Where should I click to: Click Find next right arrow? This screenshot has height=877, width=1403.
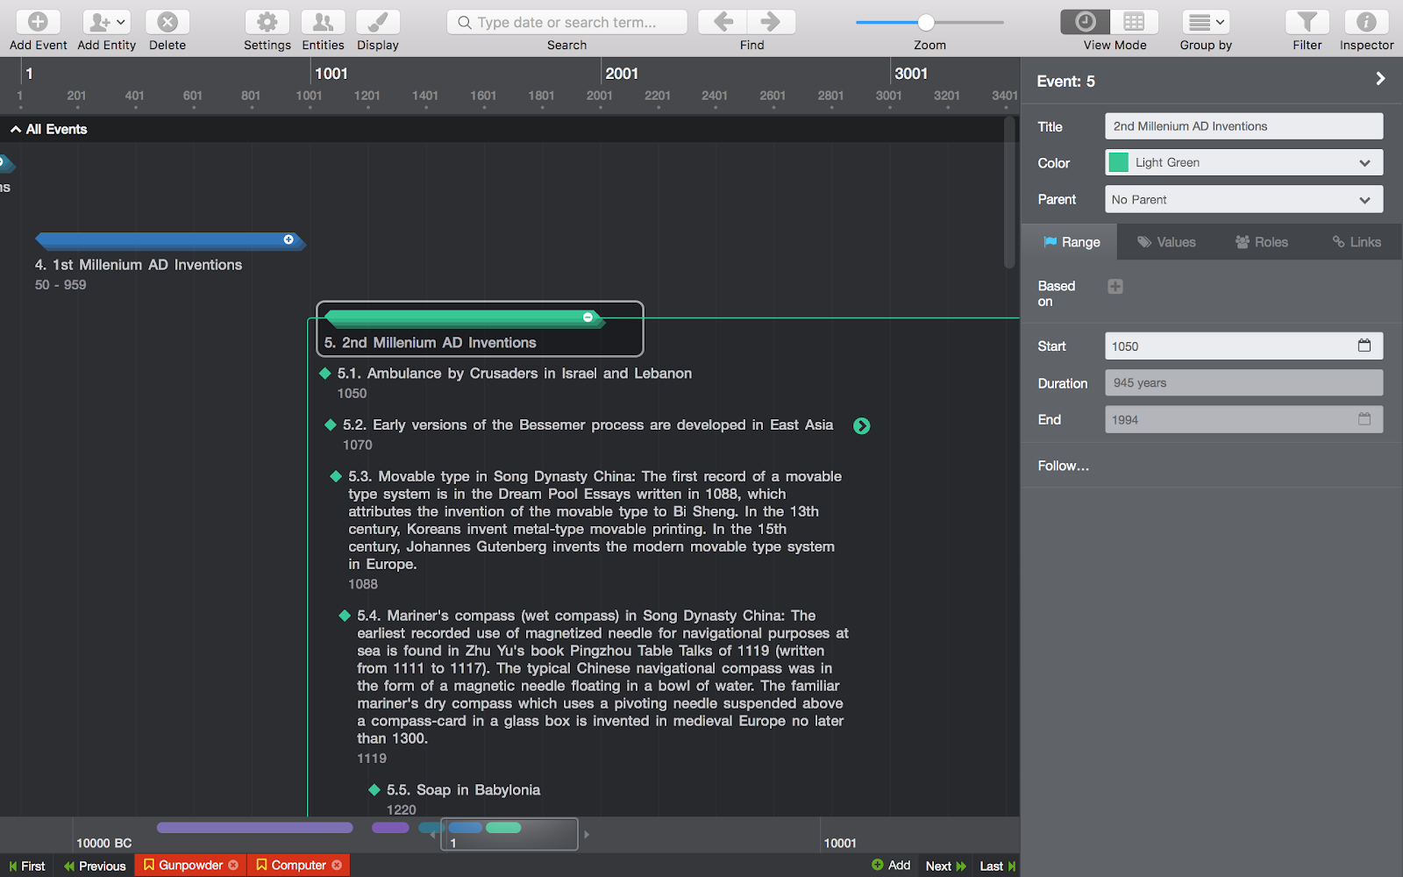click(x=771, y=22)
